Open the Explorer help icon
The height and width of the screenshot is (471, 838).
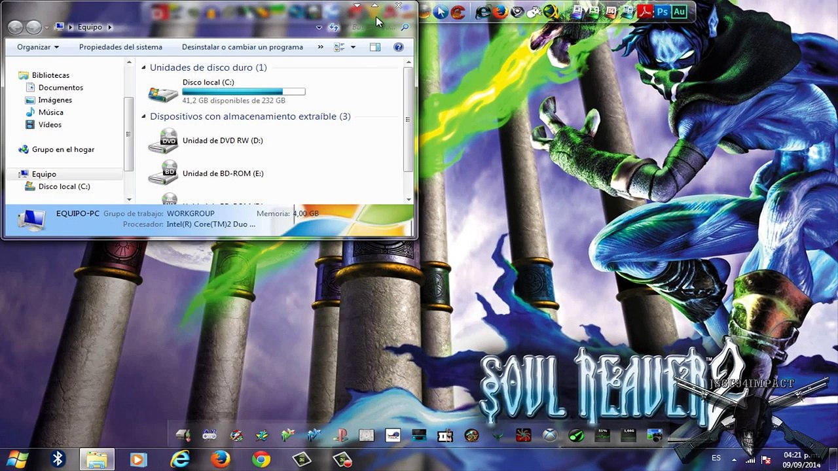click(x=398, y=47)
